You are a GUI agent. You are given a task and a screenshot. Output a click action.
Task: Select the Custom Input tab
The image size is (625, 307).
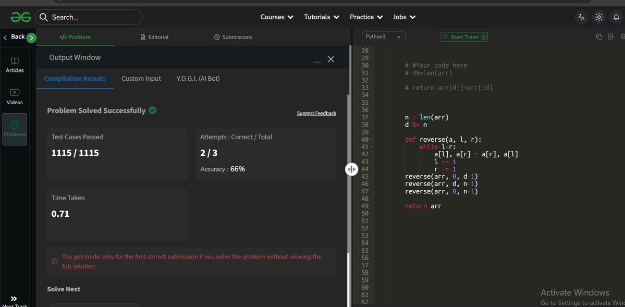pyautogui.click(x=141, y=79)
